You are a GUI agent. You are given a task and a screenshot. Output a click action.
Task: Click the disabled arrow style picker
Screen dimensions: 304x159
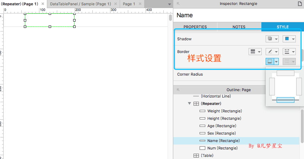[x=289, y=61]
